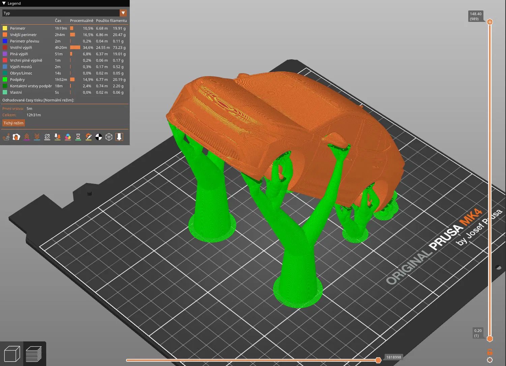Toggle the tool marker nozzle icon
This screenshot has height=366, width=506.
(119, 137)
